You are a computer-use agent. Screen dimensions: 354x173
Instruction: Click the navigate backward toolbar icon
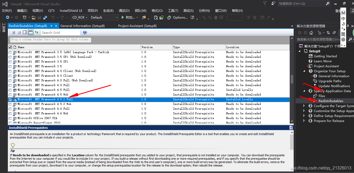coord(7,18)
